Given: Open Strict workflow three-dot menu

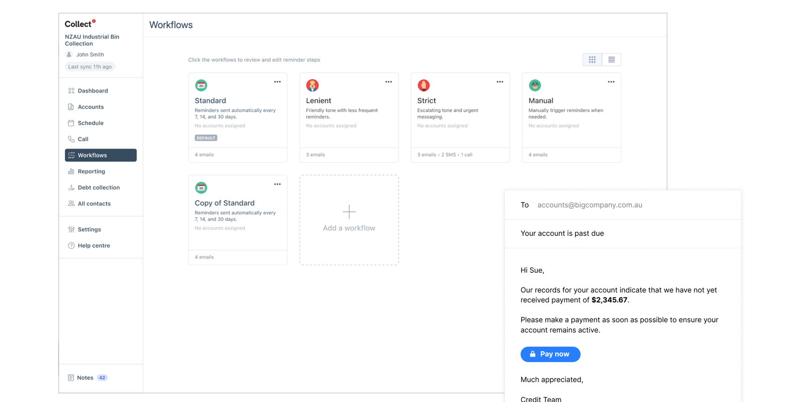Looking at the screenshot, I should [x=499, y=82].
